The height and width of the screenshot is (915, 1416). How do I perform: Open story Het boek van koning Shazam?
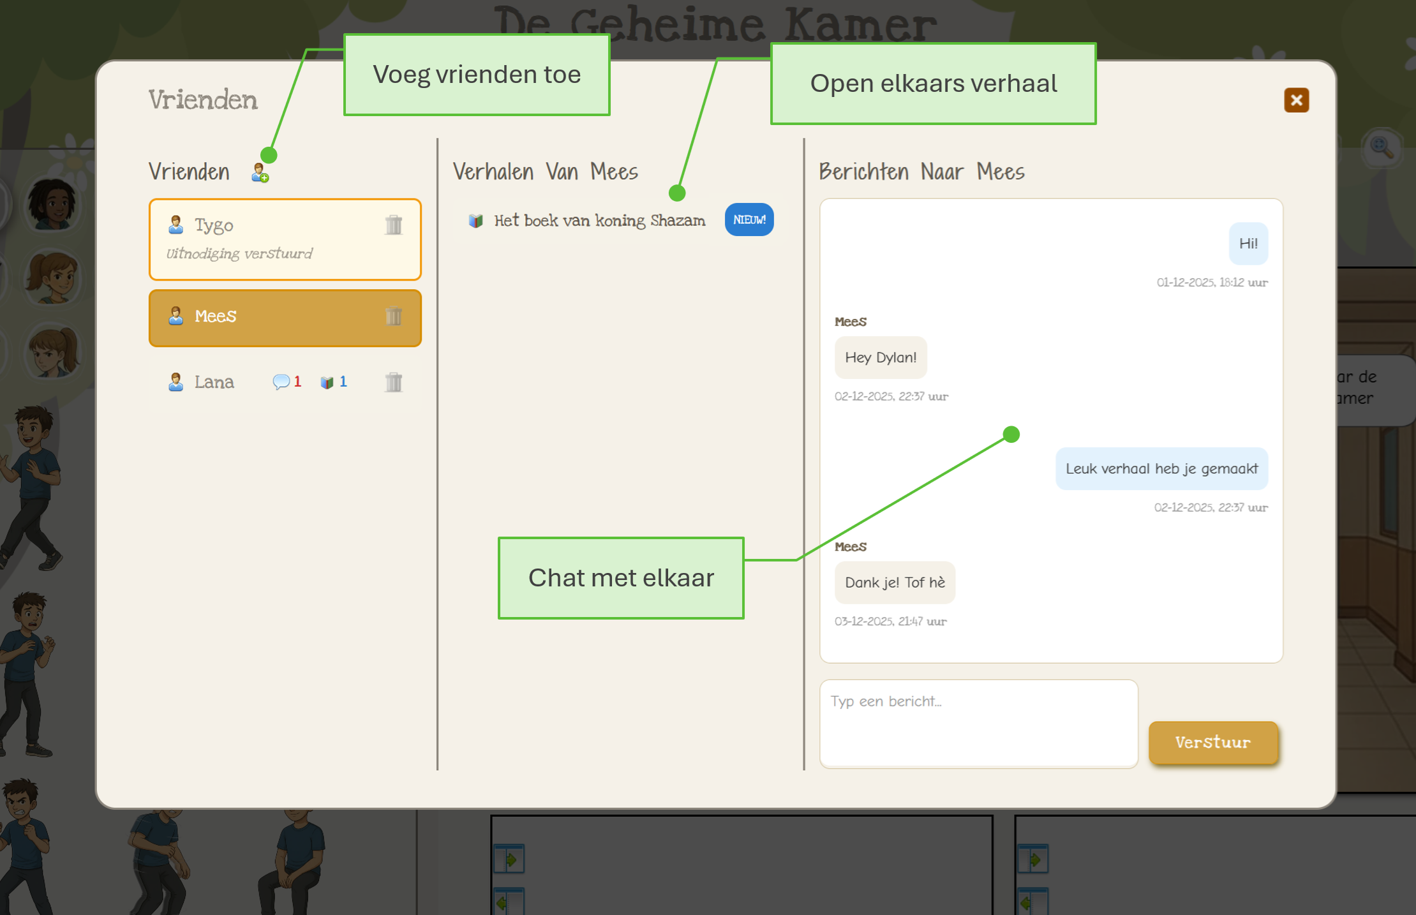point(599,221)
